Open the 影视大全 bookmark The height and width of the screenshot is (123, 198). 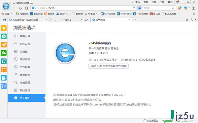coord(36,14)
